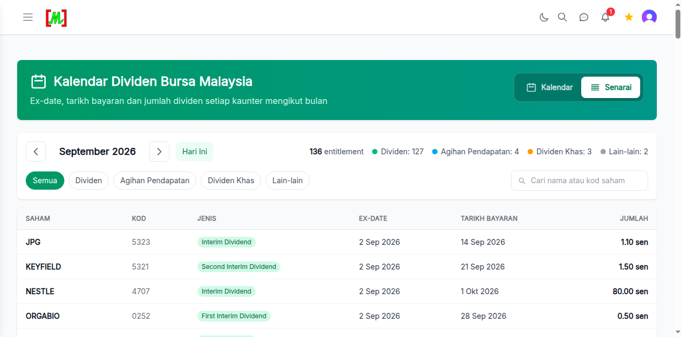Select the Dividen Khas filter chip
This screenshot has height=337, width=682.
(x=231, y=181)
